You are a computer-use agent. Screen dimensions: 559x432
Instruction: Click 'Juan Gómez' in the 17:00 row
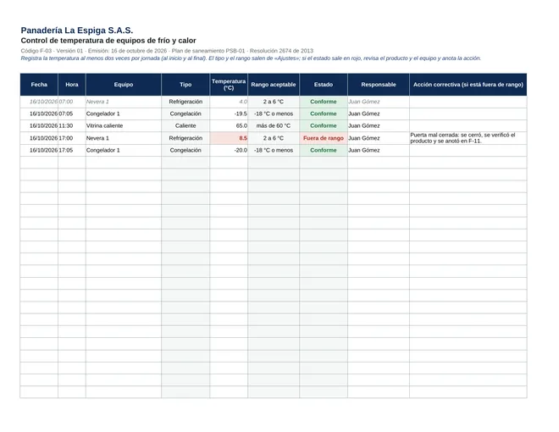(x=379, y=138)
